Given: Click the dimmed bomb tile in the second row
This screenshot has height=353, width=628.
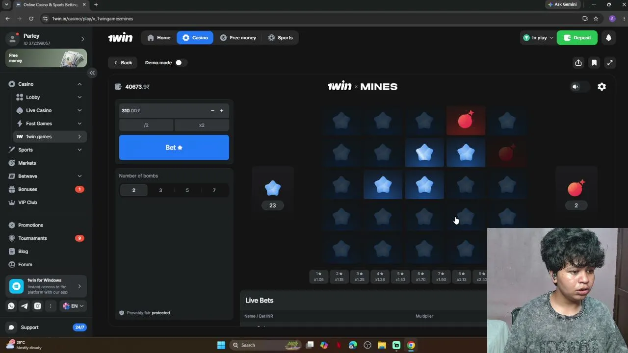Looking at the screenshot, I should pyautogui.click(x=507, y=153).
